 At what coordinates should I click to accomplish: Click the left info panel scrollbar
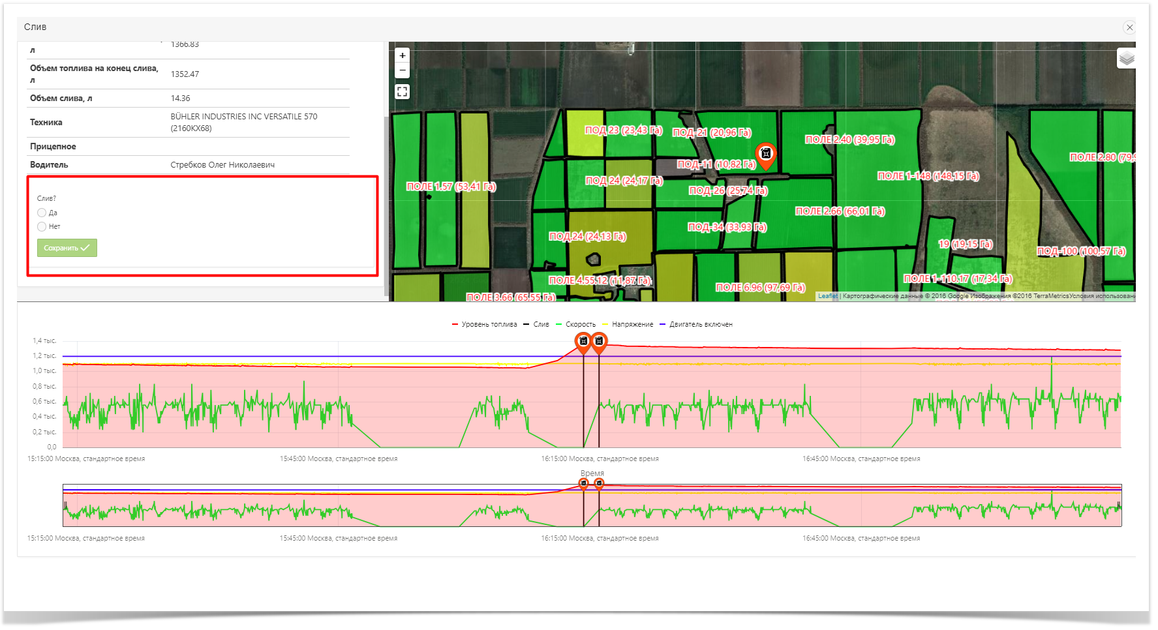(x=386, y=196)
